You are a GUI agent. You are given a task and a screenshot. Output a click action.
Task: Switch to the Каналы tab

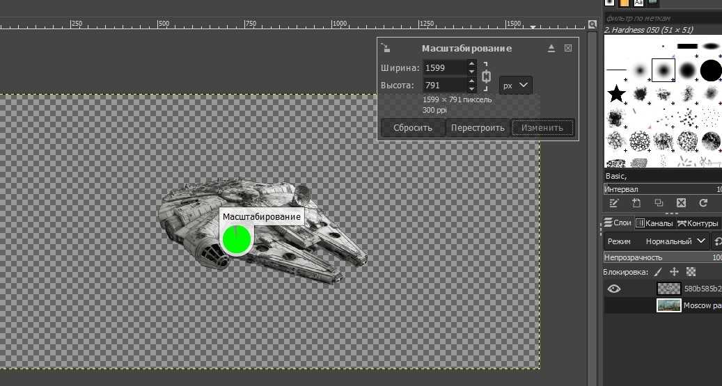[x=654, y=223]
